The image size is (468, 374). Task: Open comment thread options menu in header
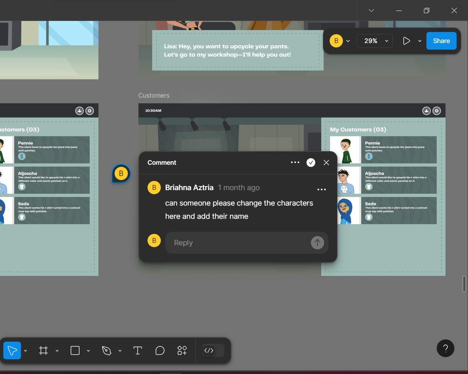295,162
